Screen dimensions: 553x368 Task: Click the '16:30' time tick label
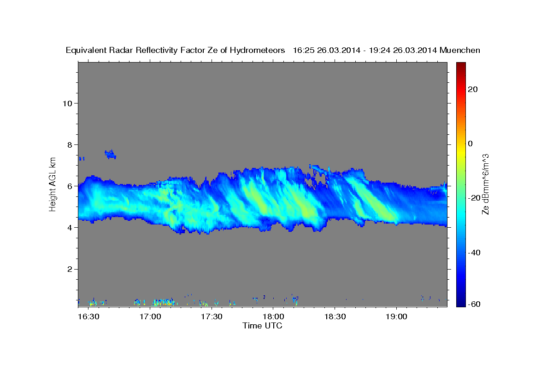[88, 316]
